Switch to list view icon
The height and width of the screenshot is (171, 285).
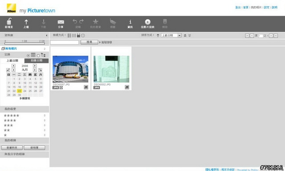(x=69, y=36)
